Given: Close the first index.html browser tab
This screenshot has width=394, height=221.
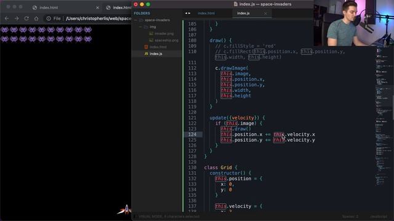Looking at the screenshot, I should [97, 8].
